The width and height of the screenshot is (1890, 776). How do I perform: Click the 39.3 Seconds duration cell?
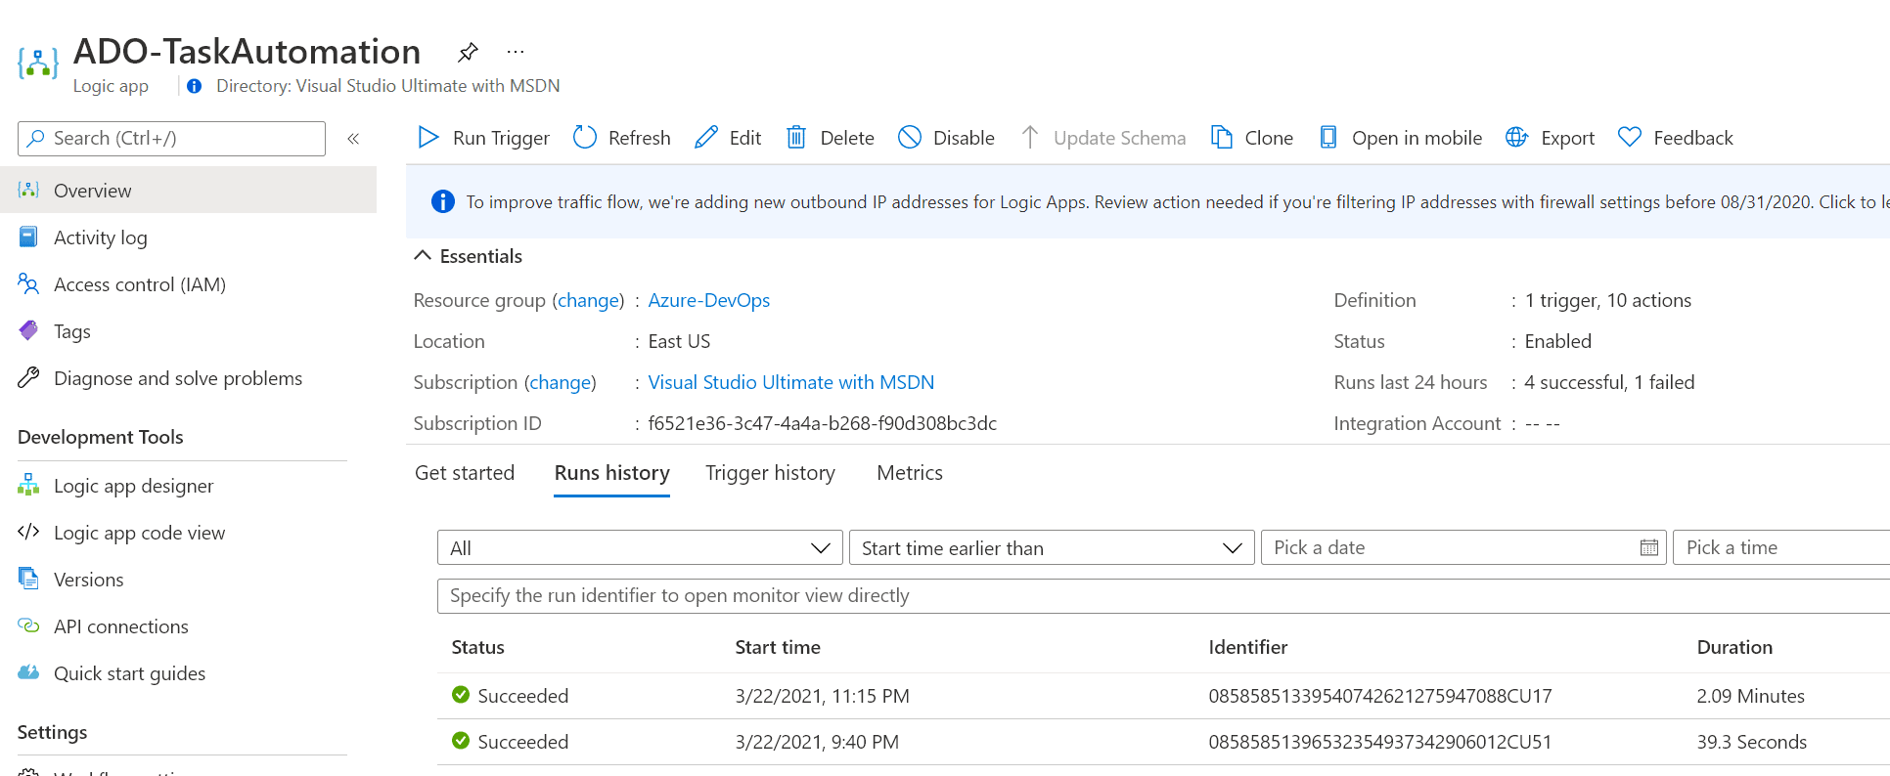click(1751, 742)
